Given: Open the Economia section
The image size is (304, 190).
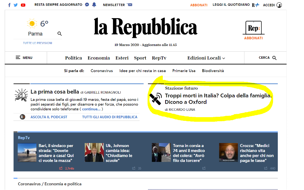Looking at the screenshot, I should (x=99, y=58).
